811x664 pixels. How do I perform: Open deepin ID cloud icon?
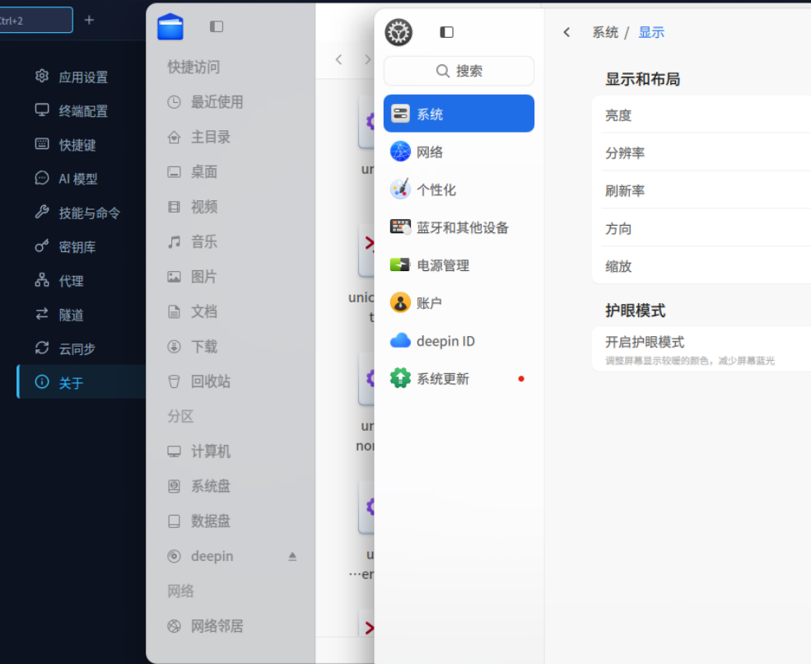[x=400, y=340]
